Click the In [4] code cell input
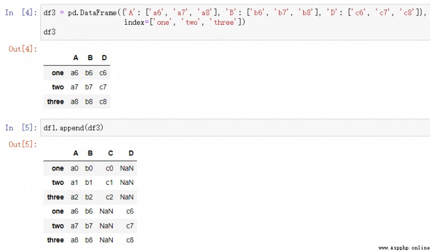Image resolution: width=430 pixels, height=251 pixels. pos(235,22)
